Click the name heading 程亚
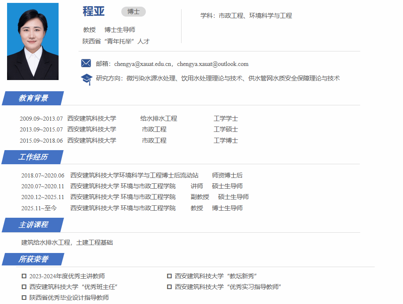 (x=93, y=12)
